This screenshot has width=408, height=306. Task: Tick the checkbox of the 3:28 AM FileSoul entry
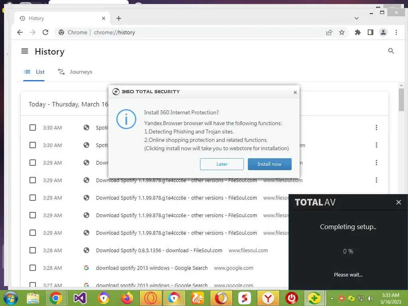[33, 250]
